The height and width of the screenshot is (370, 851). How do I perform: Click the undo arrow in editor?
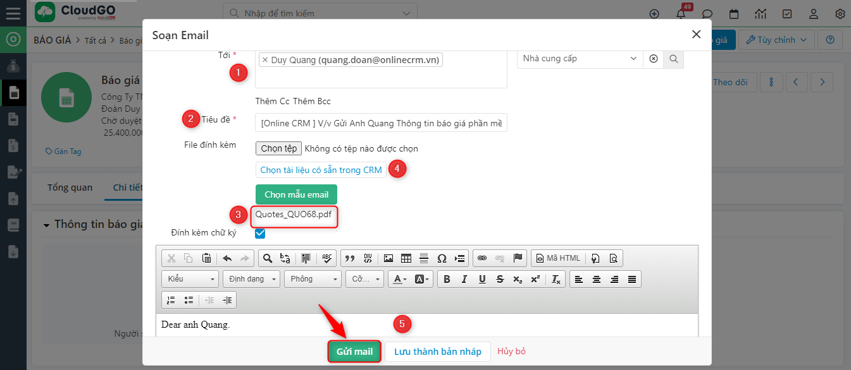pyautogui.click(x=227, y=258)
